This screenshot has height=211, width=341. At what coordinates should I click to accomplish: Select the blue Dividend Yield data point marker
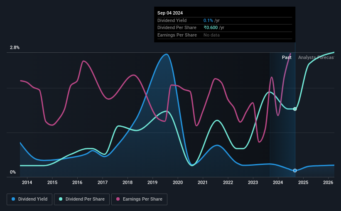[295, 171]
